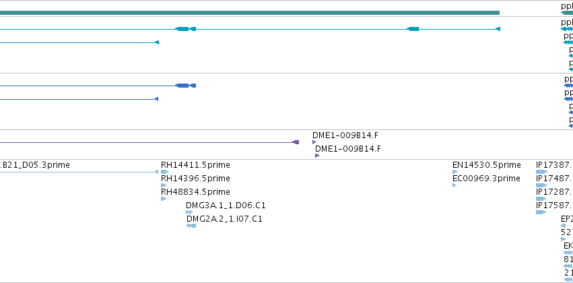Open the EN14530.5prime label
Viewport: 573px width, 283px height.
486,165
